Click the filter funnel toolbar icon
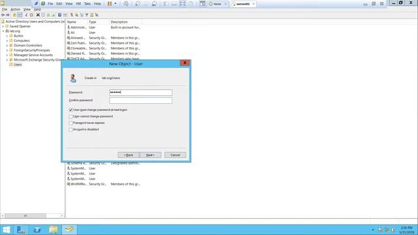 [x=87, y=15]
